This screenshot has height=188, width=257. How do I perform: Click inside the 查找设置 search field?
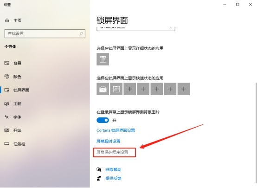(45, 33)
